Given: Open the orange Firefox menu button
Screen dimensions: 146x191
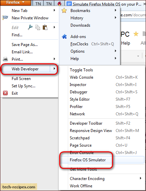Looking at the screenshot, I should click(15, 2).
